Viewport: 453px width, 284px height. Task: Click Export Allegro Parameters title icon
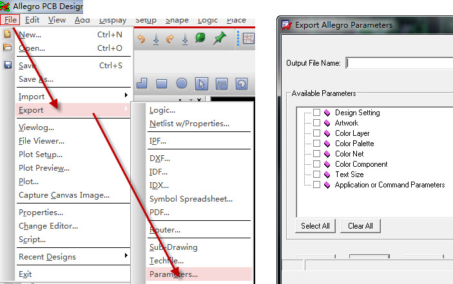(286, 25)
